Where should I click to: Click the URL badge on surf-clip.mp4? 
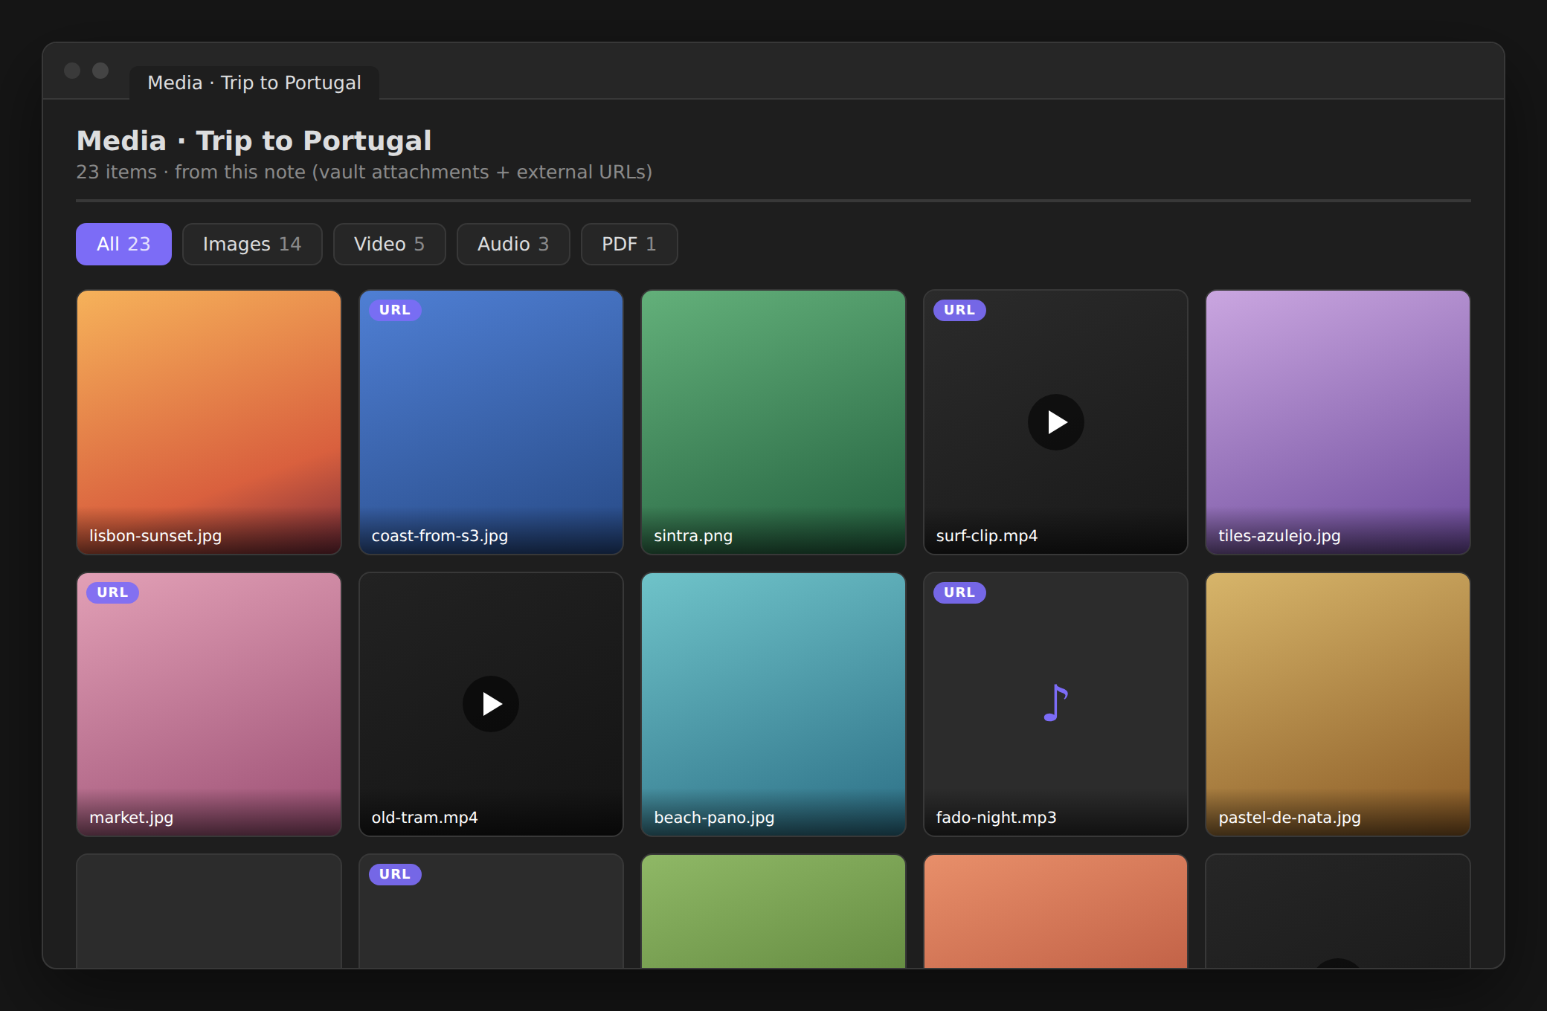coord(959,310)
